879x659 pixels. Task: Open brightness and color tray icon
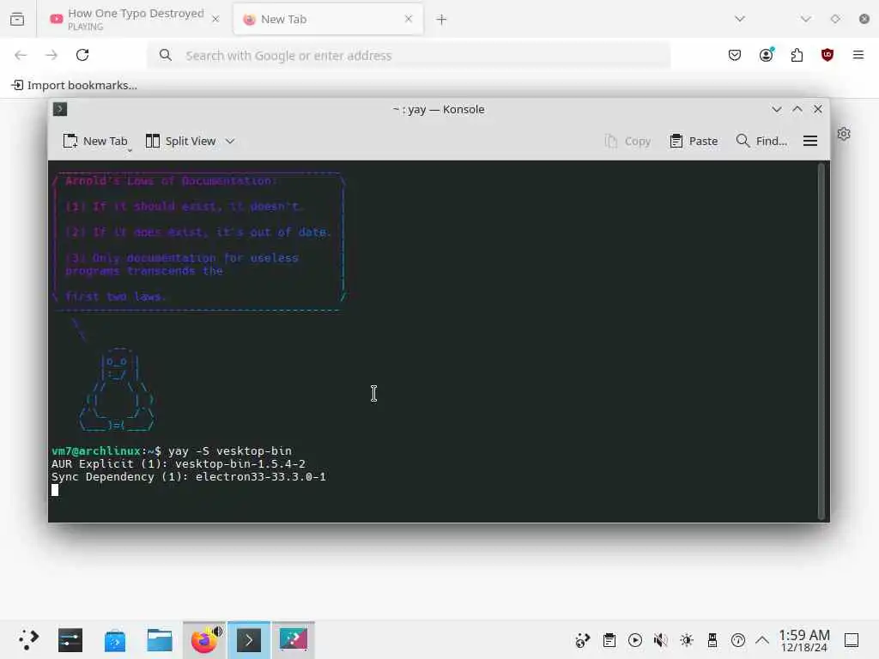coord(687,640)
